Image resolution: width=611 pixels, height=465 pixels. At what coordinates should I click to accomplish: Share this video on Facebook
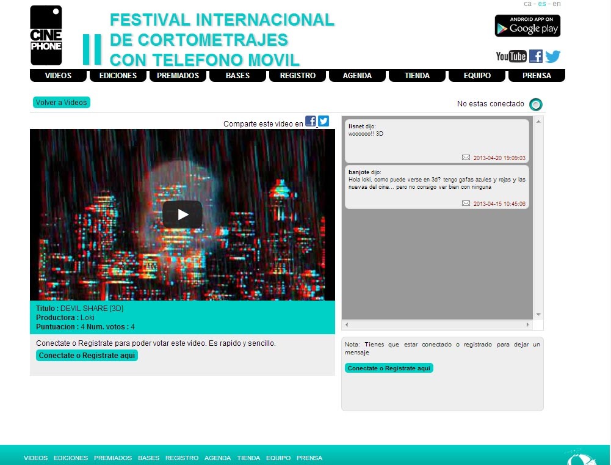[311, 122]
